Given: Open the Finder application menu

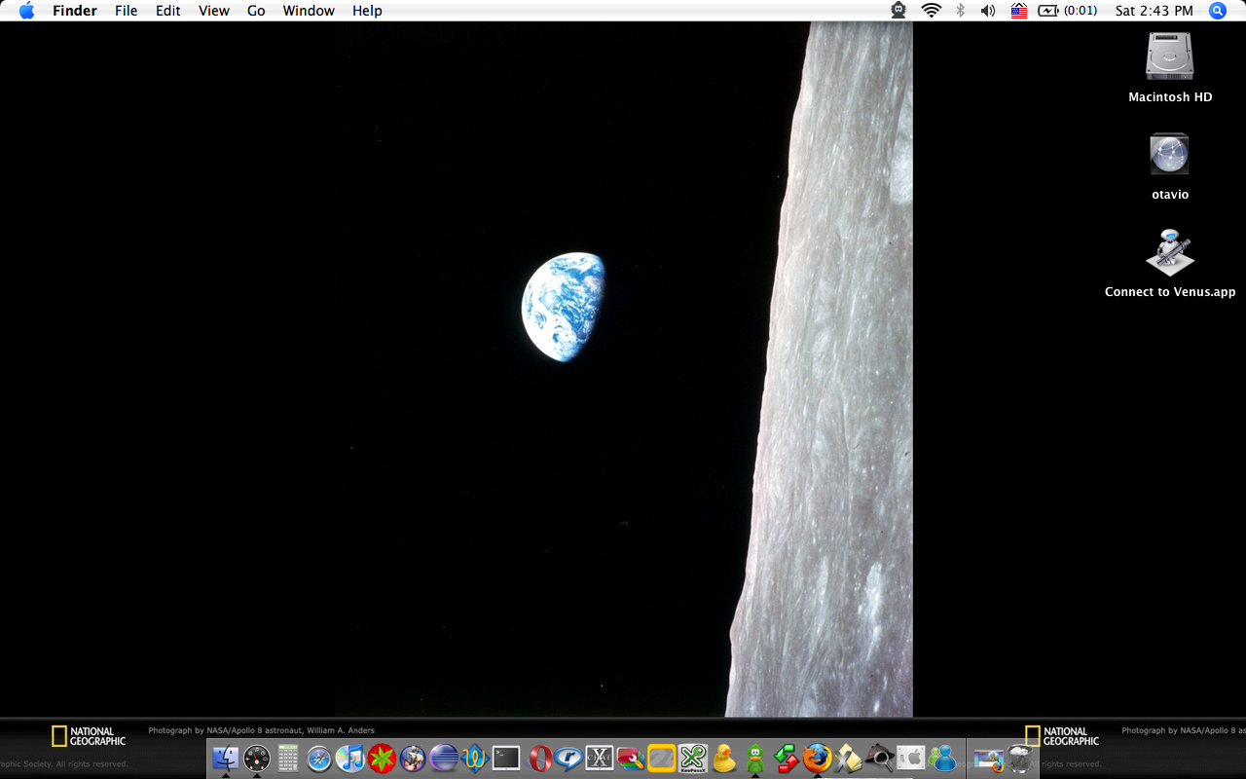Looking at the screenshot, I should (75, 11).
